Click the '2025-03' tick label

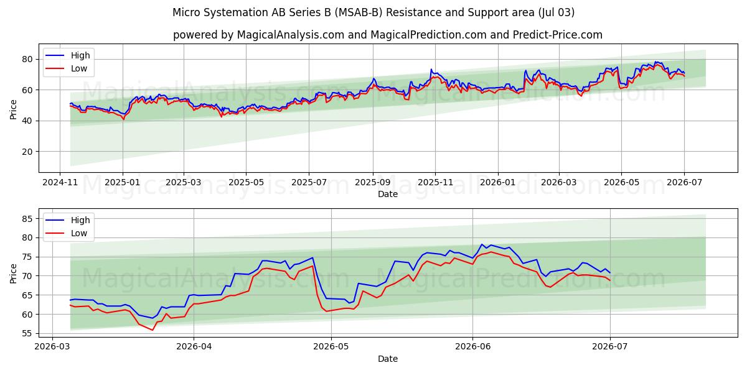click(184, 183)
